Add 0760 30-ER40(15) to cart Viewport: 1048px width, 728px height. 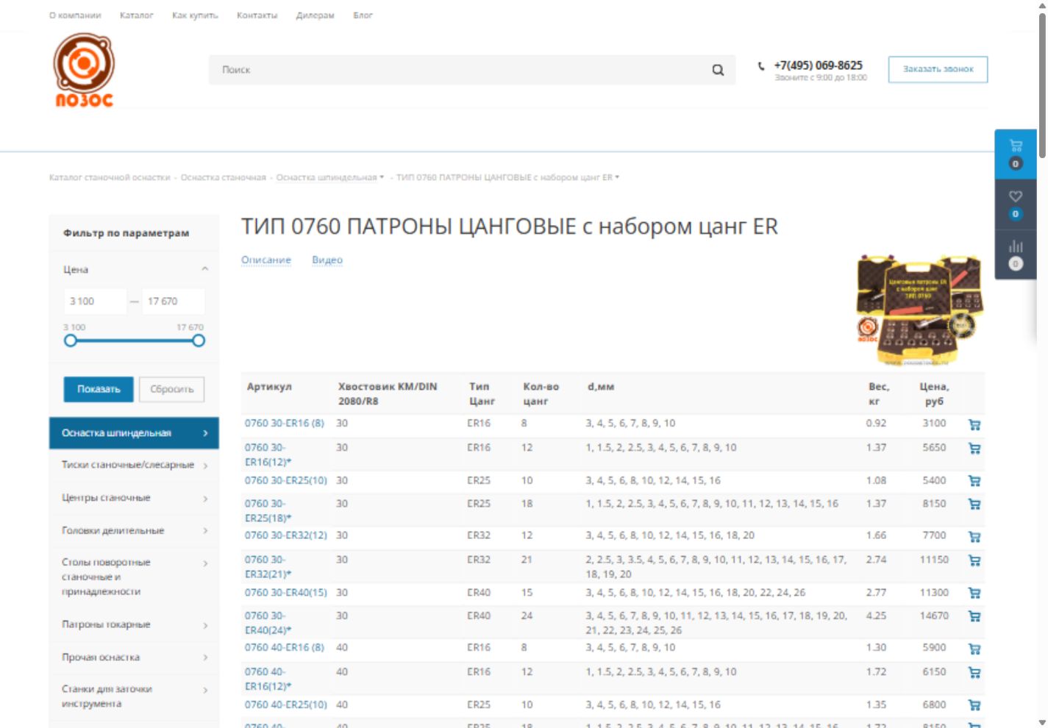point(974,593)
